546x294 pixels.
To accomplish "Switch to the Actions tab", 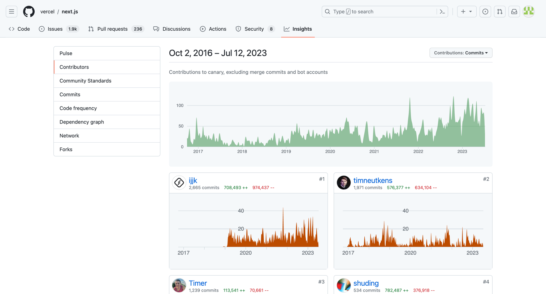I will tap(213, 29).
